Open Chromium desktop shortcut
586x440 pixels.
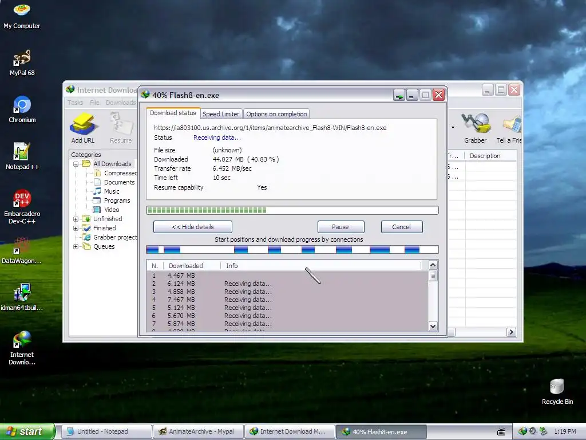[x=22, y=109]
